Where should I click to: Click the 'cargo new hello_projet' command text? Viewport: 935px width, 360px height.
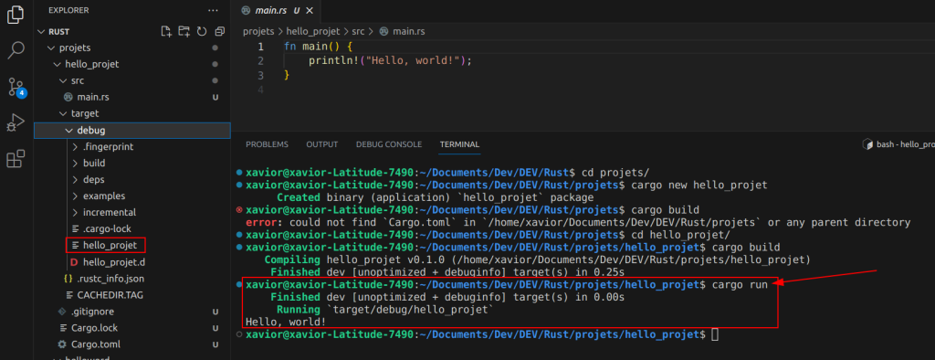699,185
